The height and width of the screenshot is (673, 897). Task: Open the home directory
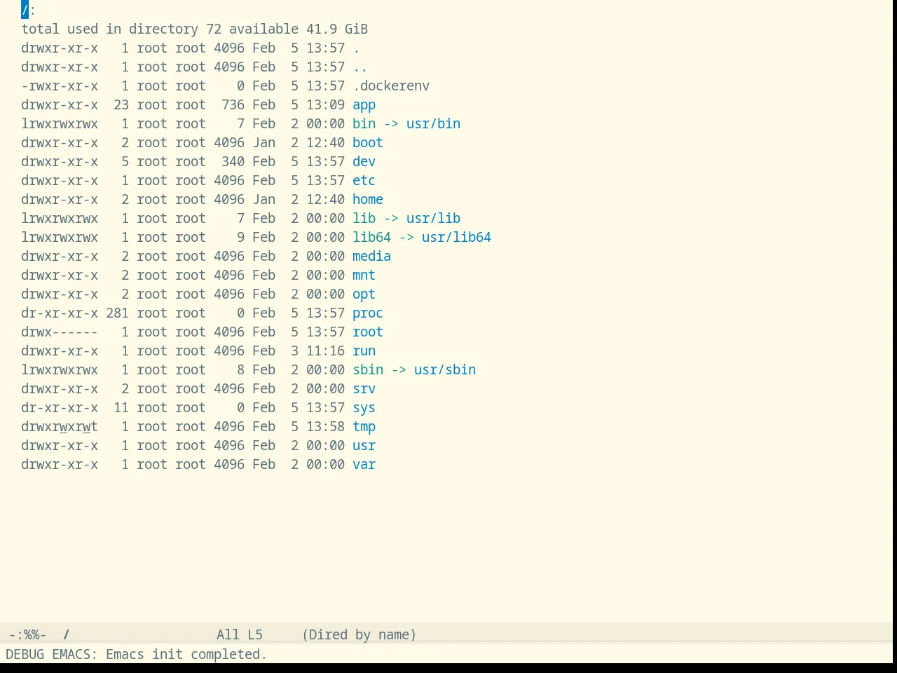(367, 200)
